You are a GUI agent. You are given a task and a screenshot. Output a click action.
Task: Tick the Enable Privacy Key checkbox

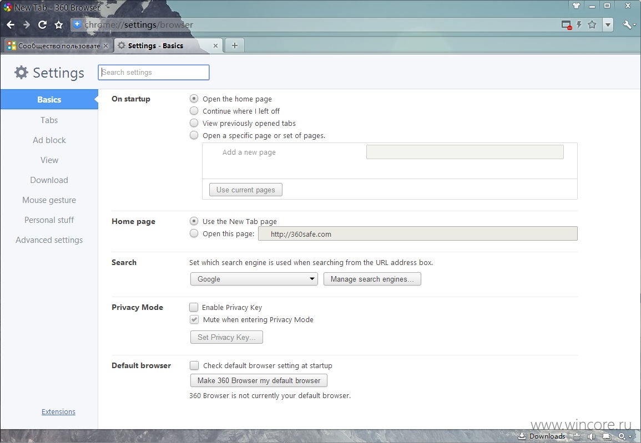194,307
